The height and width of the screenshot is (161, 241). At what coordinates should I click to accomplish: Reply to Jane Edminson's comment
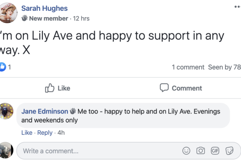tap(45, 133)
